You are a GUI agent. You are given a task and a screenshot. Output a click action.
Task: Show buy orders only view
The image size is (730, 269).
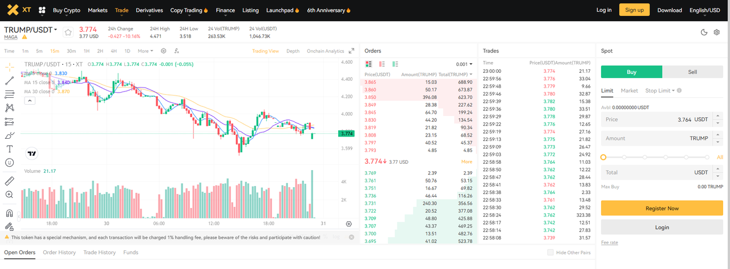pyautogui.click(x=395, y=64)
